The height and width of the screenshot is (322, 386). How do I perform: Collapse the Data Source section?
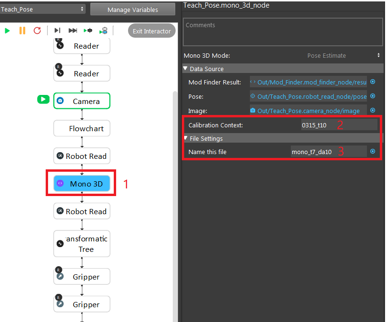pos(185,69)
